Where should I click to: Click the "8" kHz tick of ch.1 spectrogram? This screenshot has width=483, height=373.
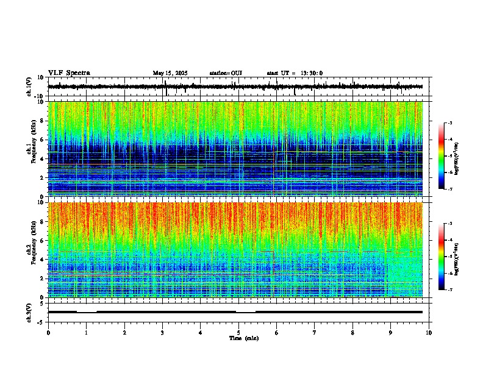[42, 121]
